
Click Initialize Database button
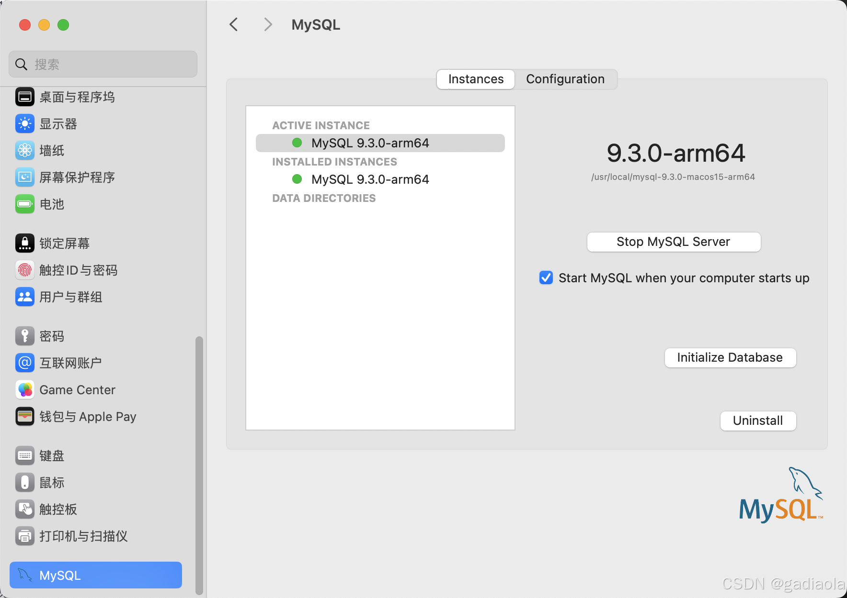(730, 357)
